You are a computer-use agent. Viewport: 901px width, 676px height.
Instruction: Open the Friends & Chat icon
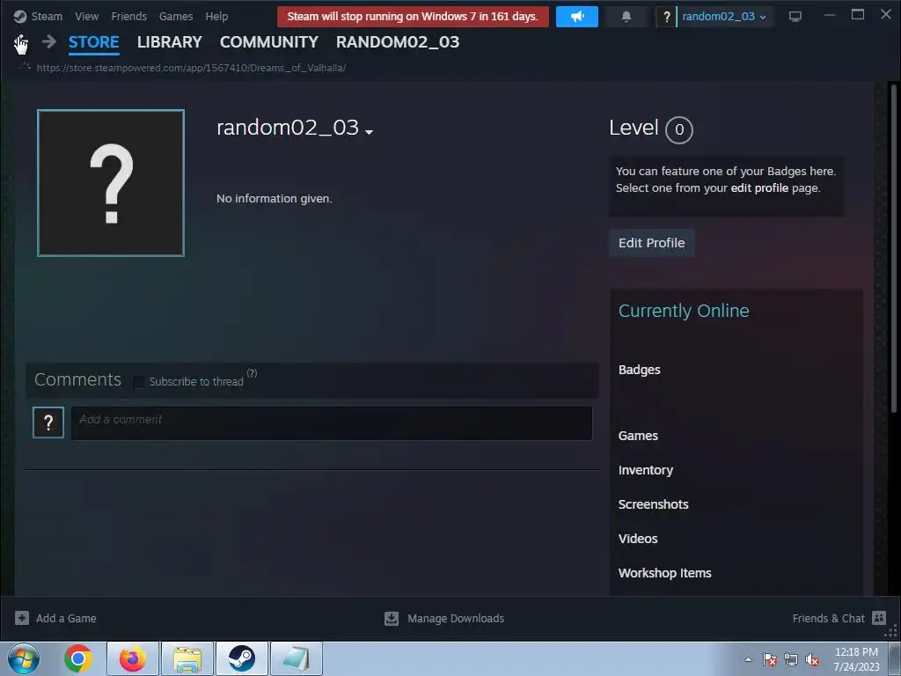pyautogui.click(x=879, y=618)
